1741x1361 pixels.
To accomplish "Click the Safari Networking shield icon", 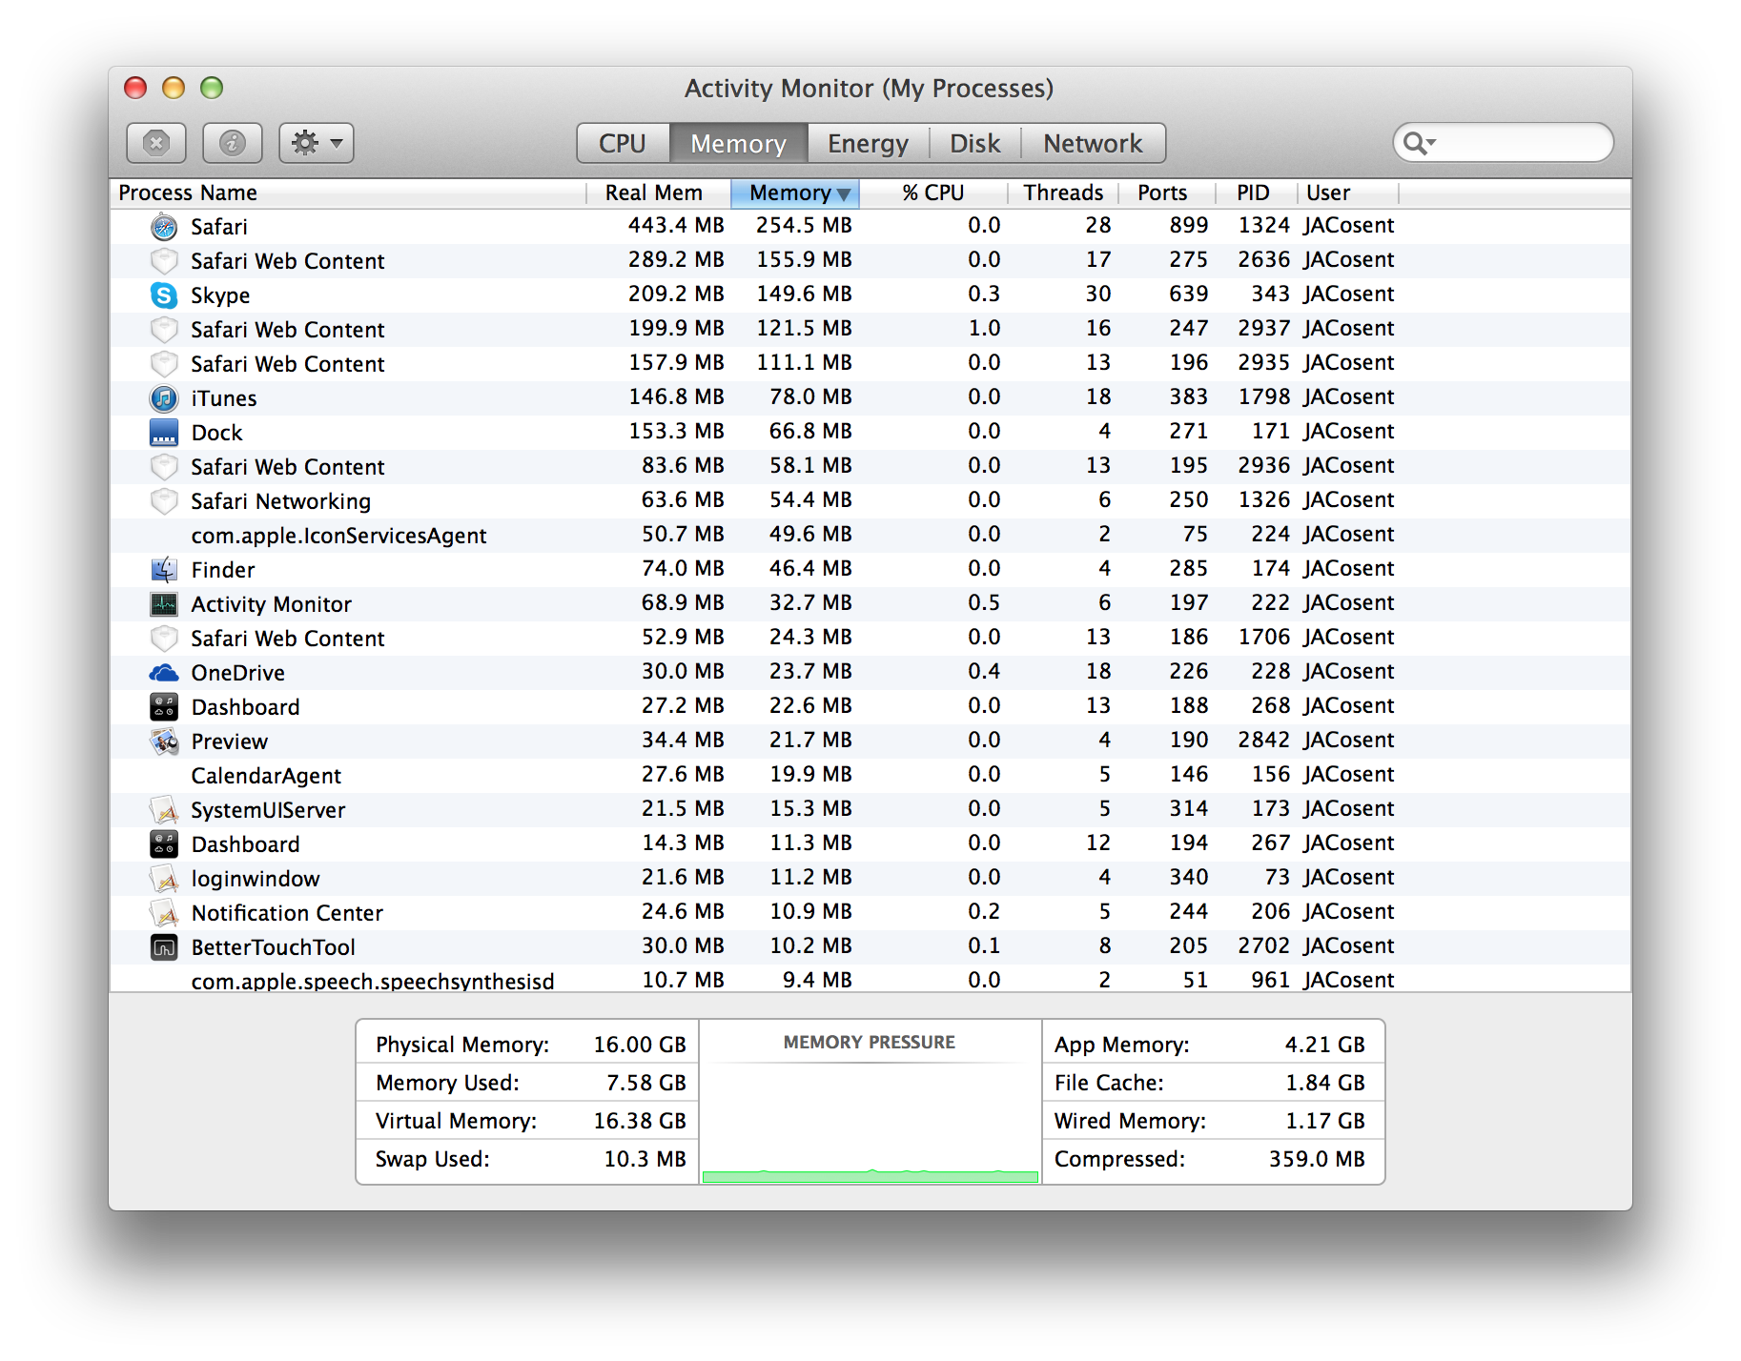I will [x=164, y=501].
